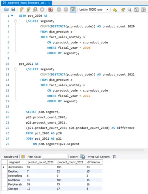Commit transaction with the check mark icon
Image resolution: width=148 pixels, height=194 pixels.
(59, 10)
